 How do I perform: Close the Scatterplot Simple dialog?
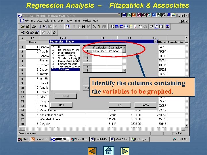click(156, 42)
